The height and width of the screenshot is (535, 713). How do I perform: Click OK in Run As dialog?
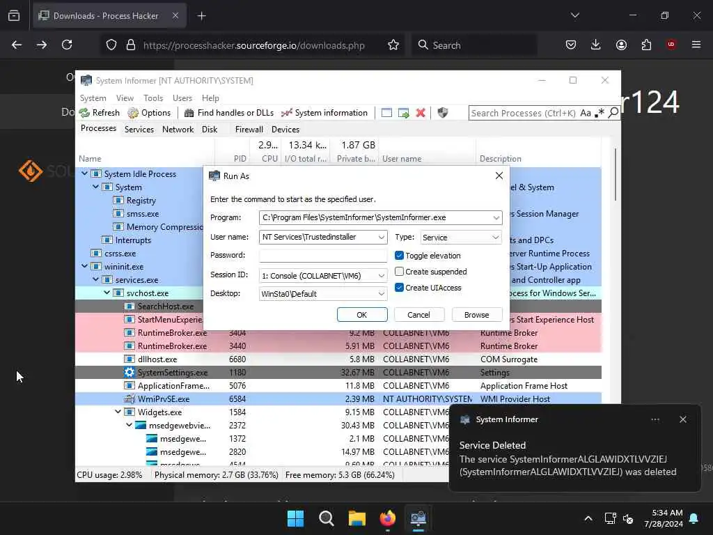pyautogui.click(x=362, y=315)
